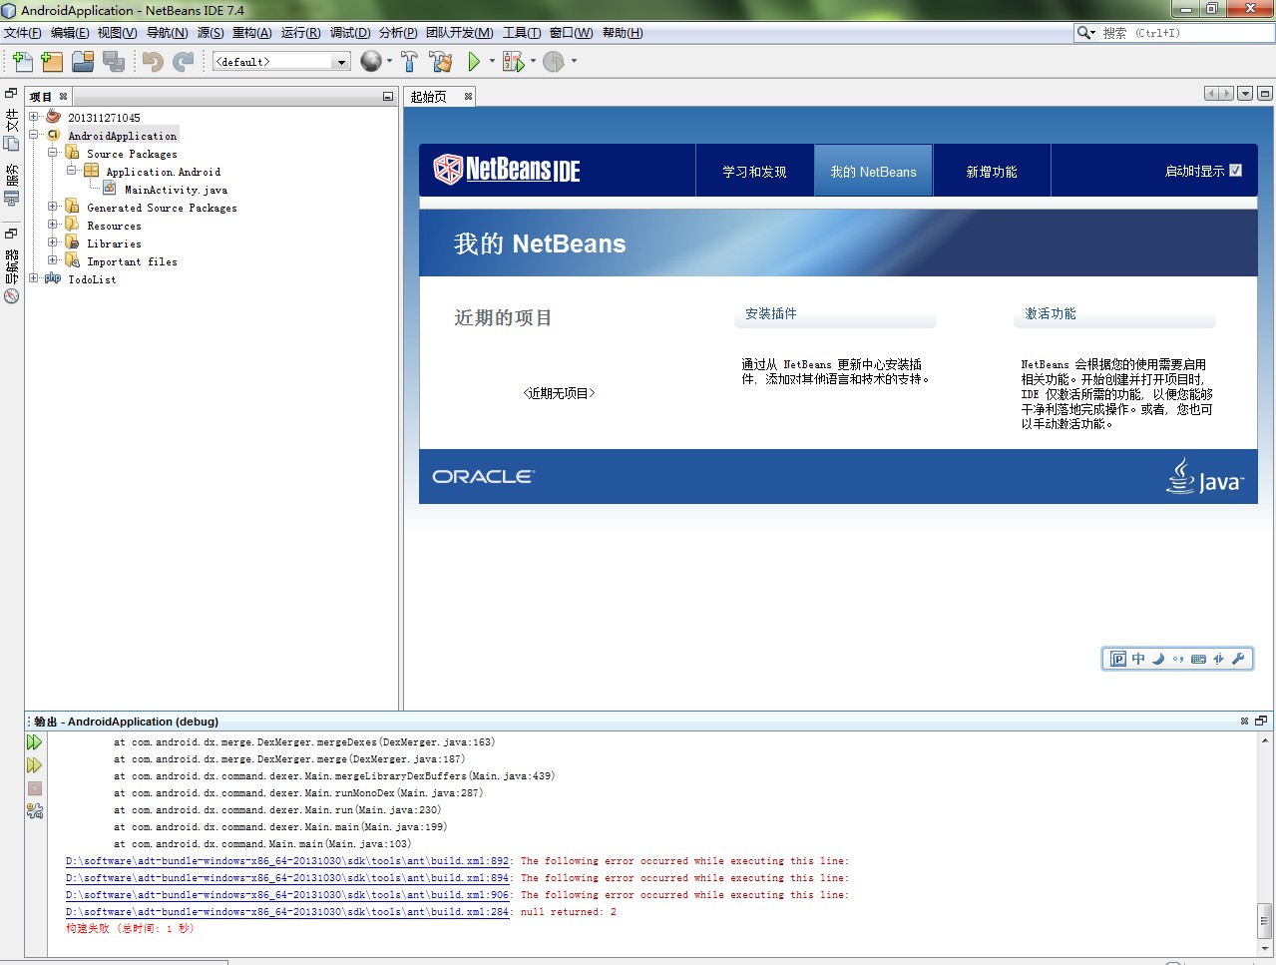Expand the TodoList PHP project node
The width and height of the screenshot is (1276, 965).
point(34,278)
